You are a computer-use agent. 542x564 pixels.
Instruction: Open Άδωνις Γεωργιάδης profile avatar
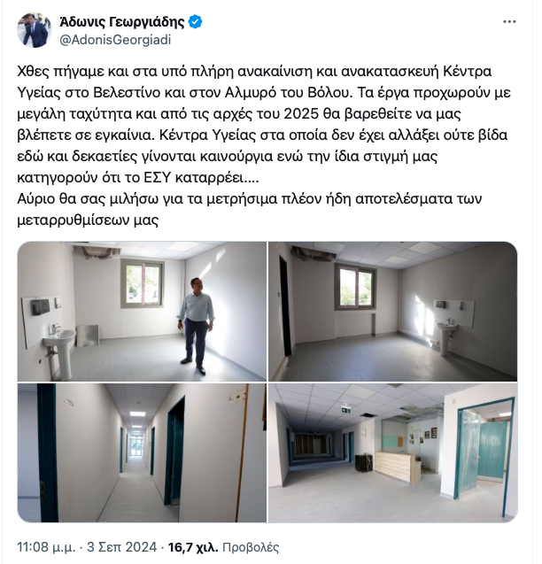pyautogui.click(x=35, y=31)
